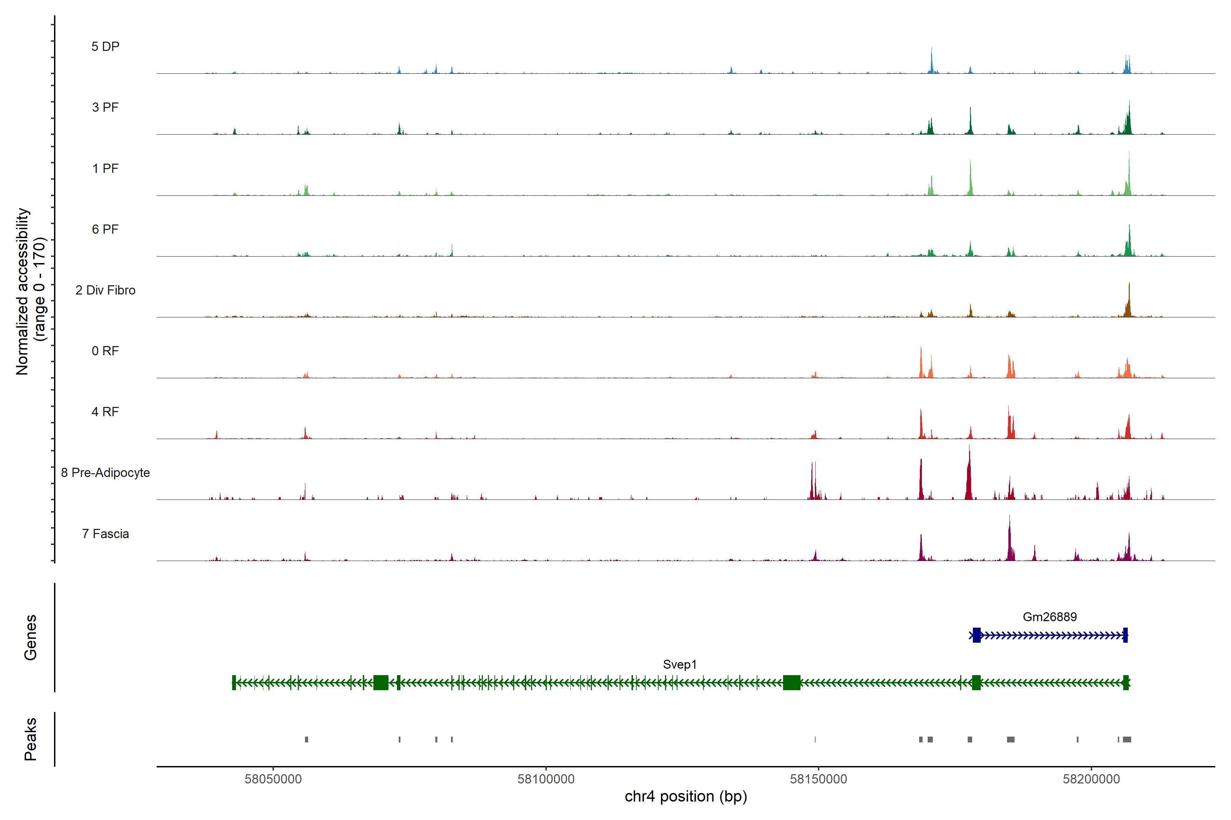
Task: Click the Svep1 exon block near 58070000
Action: point(381,682)
